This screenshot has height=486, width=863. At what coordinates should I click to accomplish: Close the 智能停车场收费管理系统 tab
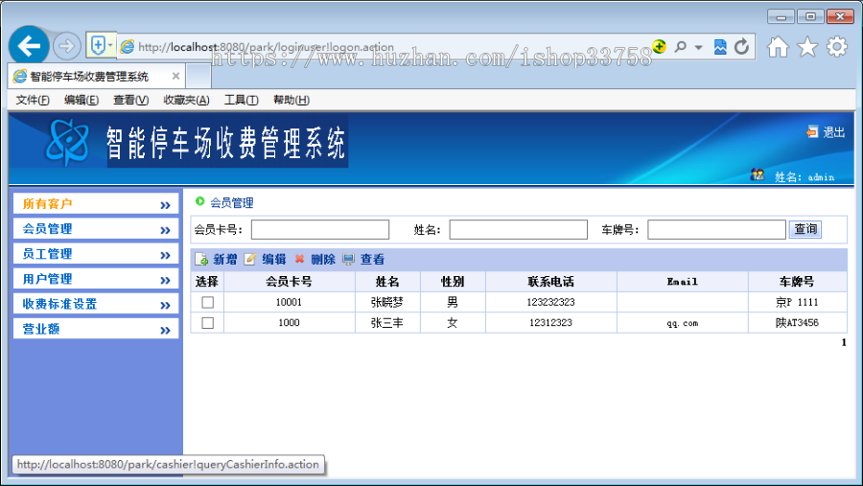(x=175, y=76)
